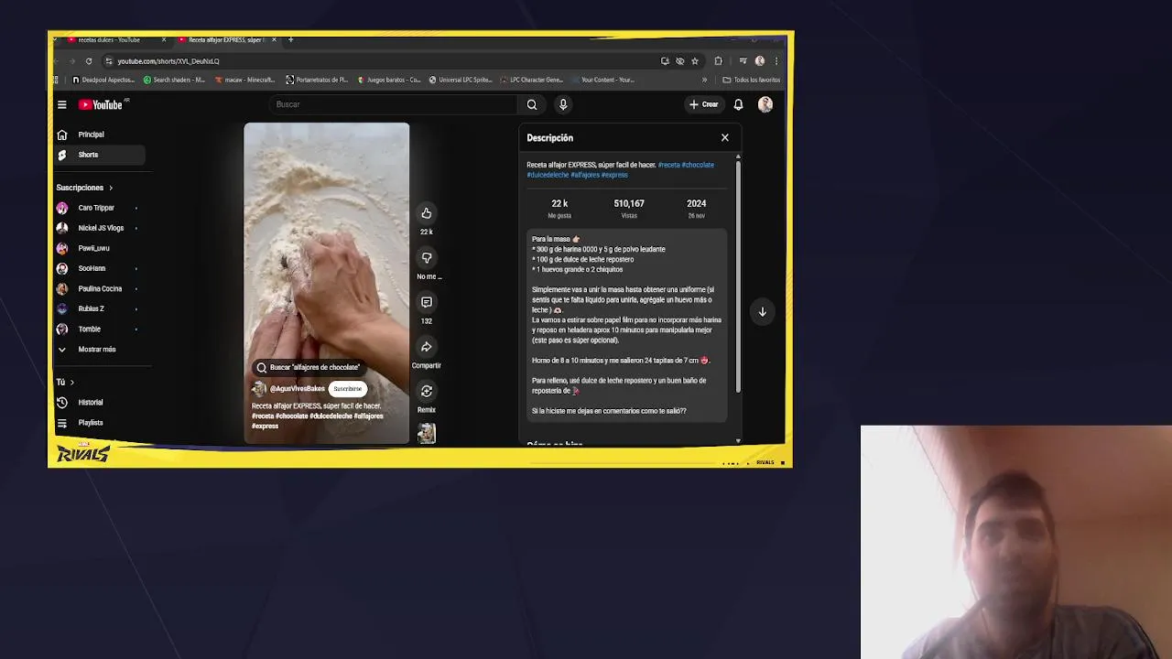
Task: Open Principal in the sidebar
Action: (x=98, y=135)
